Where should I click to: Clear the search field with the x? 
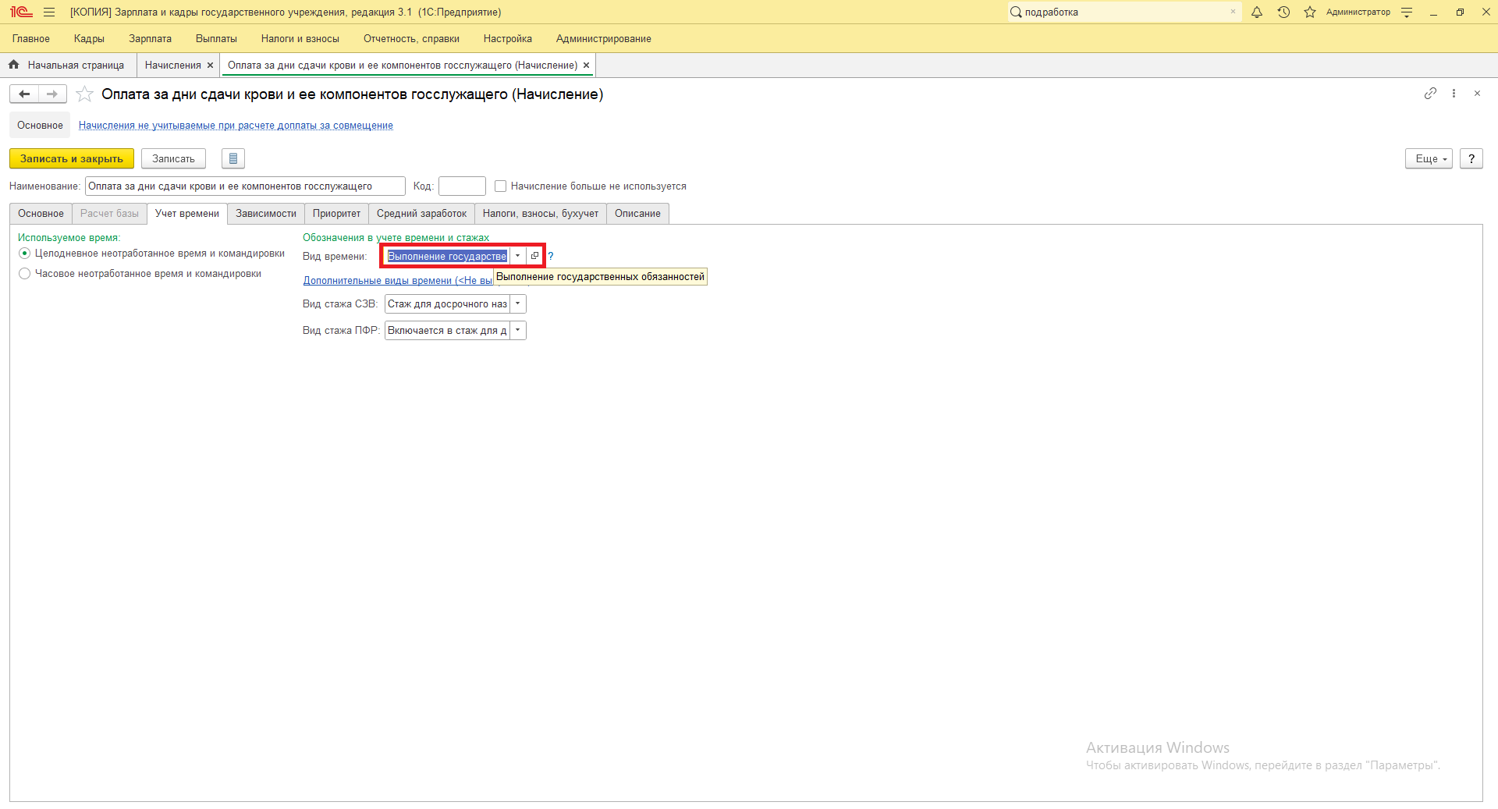point(1233,12)
